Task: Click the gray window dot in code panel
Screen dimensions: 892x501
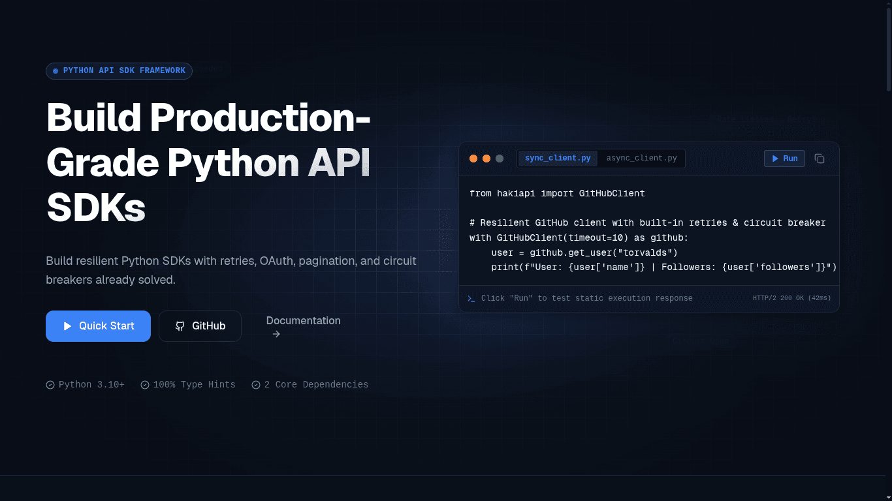Action: click(500, 159)
